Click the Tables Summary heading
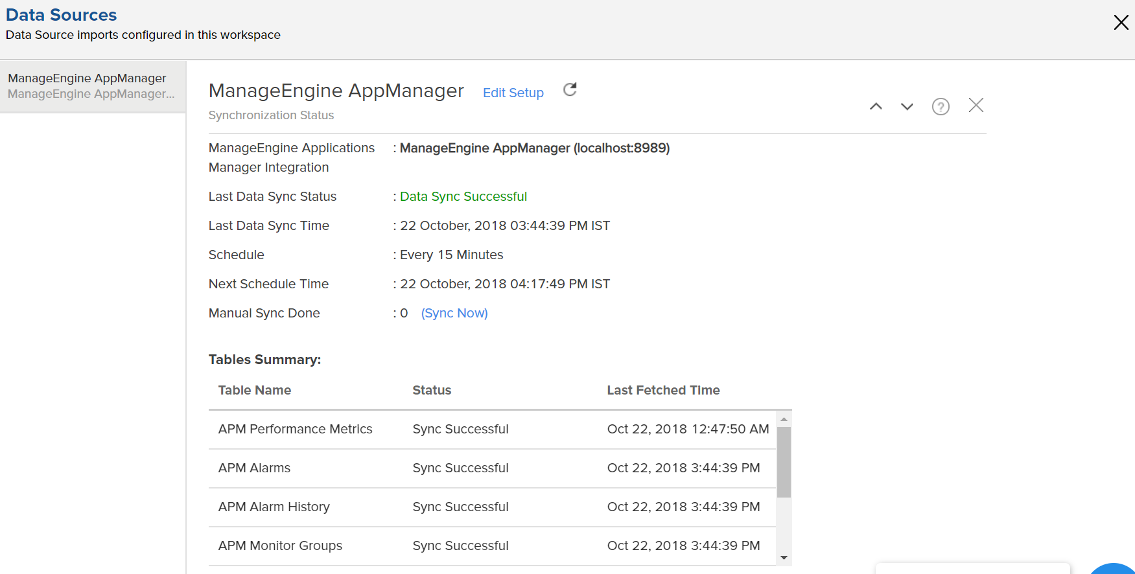 pyautogui.click(x=264, y=360)
